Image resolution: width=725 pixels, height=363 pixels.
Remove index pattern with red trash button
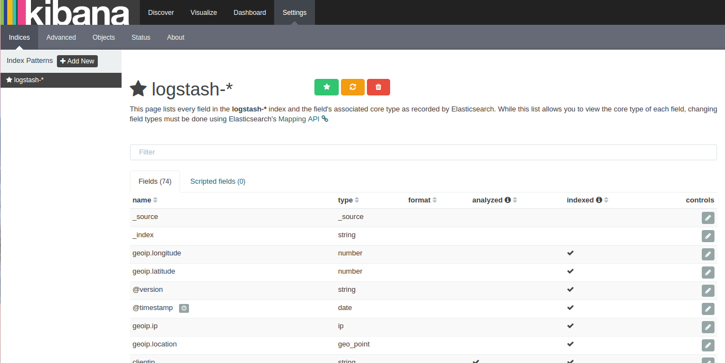379,87
